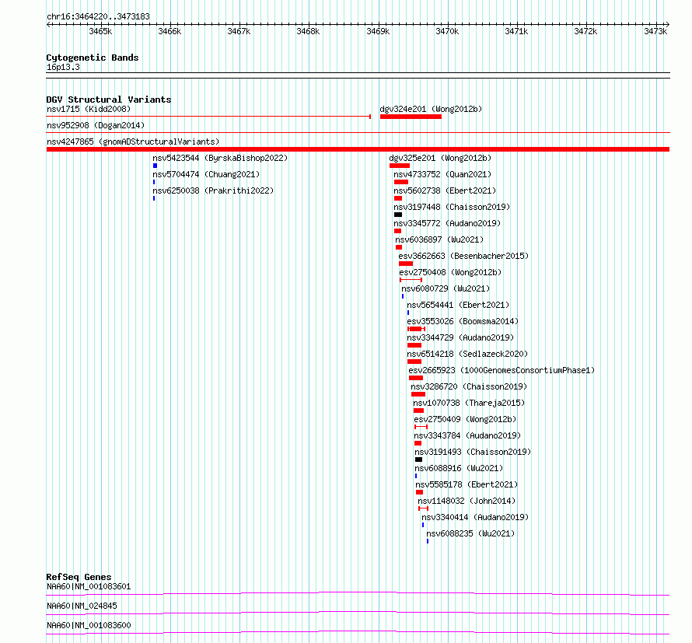Select nsv5704474 (Chuang2021) label
Image resolution: width=692 pixels, height=643 pixels.
point(206,174)
